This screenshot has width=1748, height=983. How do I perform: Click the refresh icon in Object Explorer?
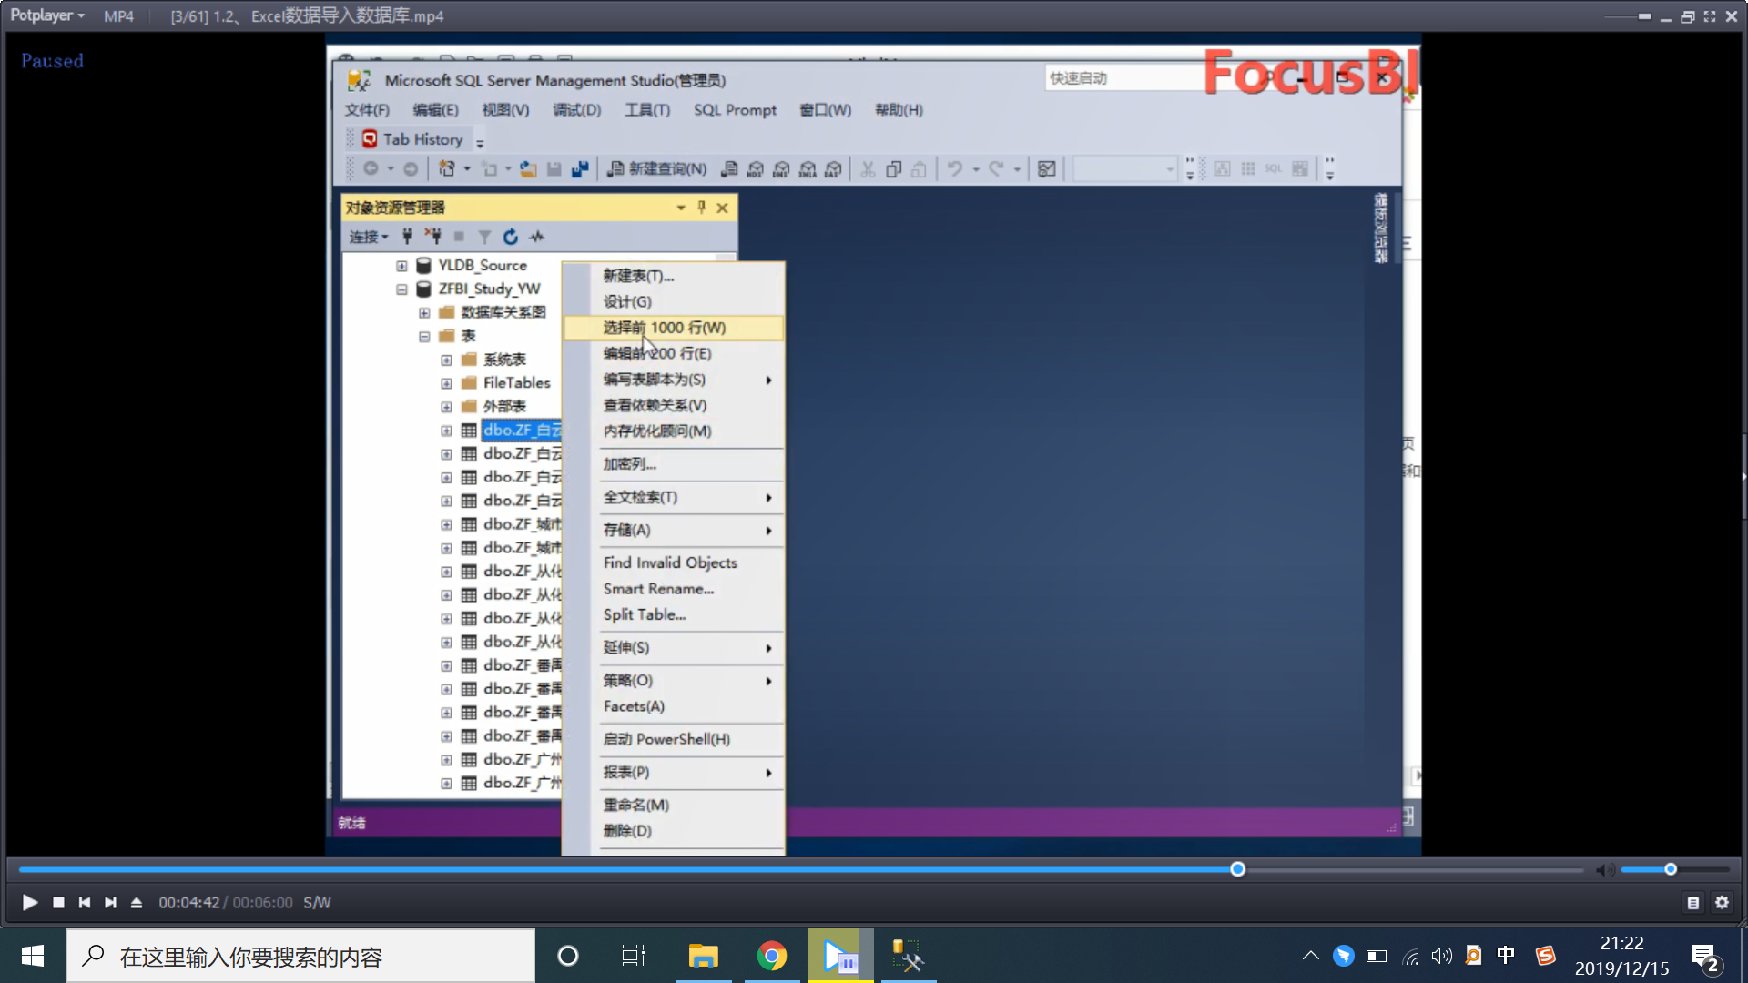(x=511, y=237)
